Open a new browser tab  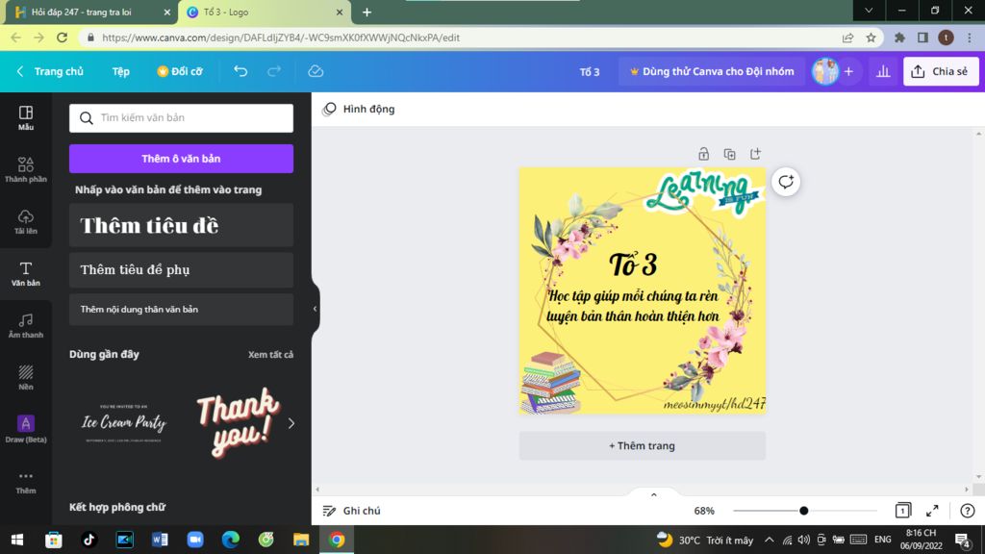(x=366, y=12)
